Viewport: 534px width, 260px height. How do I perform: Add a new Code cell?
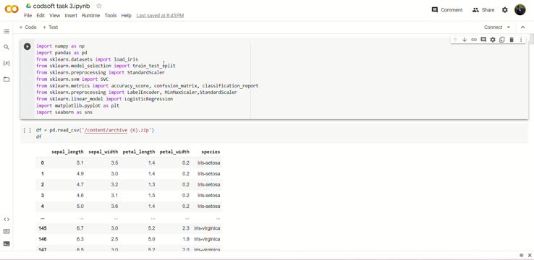(x=27, y=27)
